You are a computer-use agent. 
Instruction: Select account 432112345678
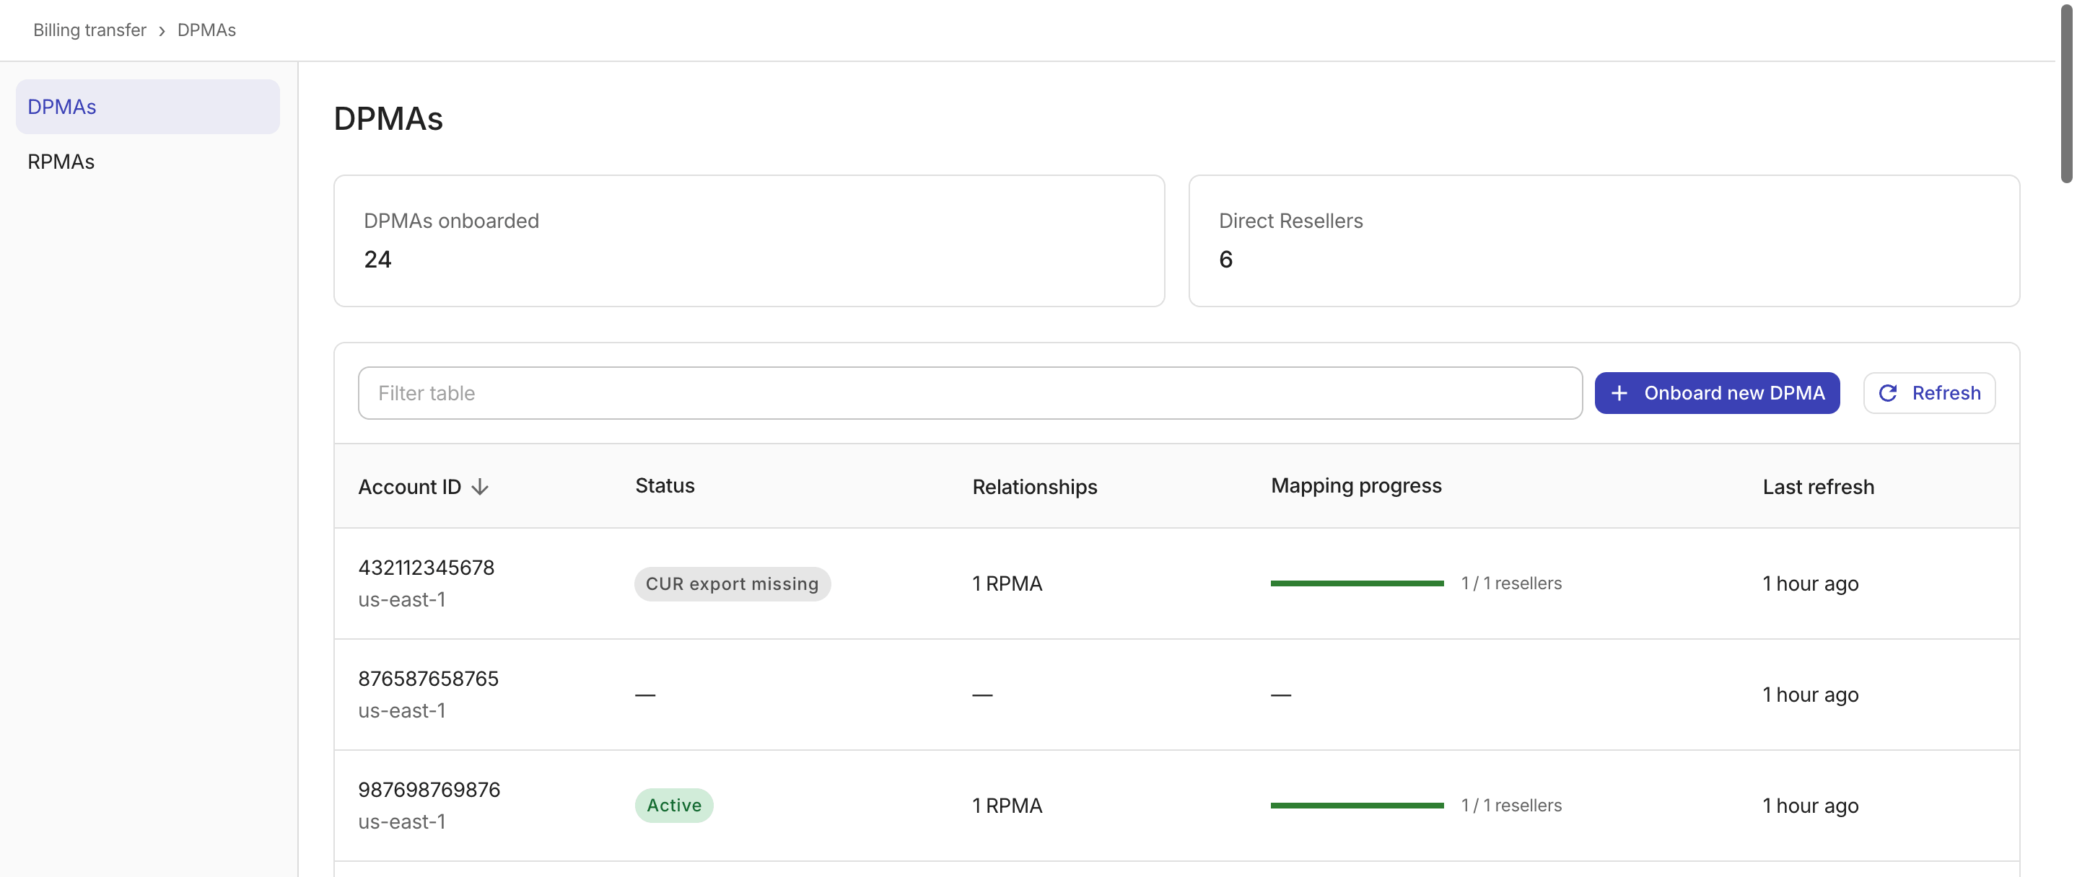(x=426, y=568)
